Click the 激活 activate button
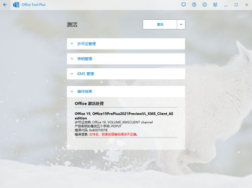Viewport: 252px width, 188px height. coord(160,24)
